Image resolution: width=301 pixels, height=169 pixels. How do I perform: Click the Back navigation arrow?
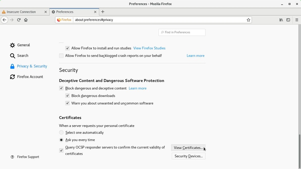[4, 20]
